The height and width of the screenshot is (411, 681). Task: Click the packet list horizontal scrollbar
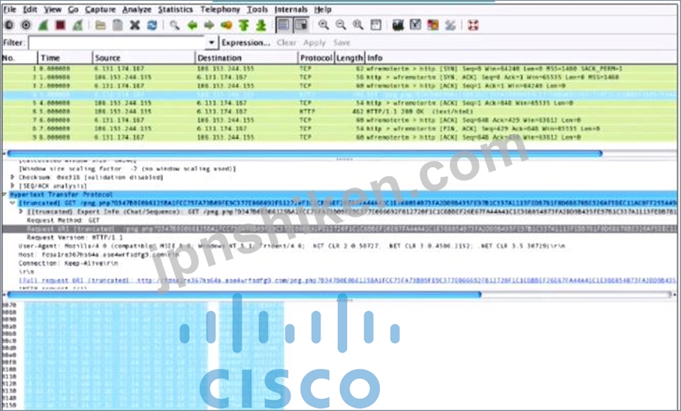click(x=304, y=153)
